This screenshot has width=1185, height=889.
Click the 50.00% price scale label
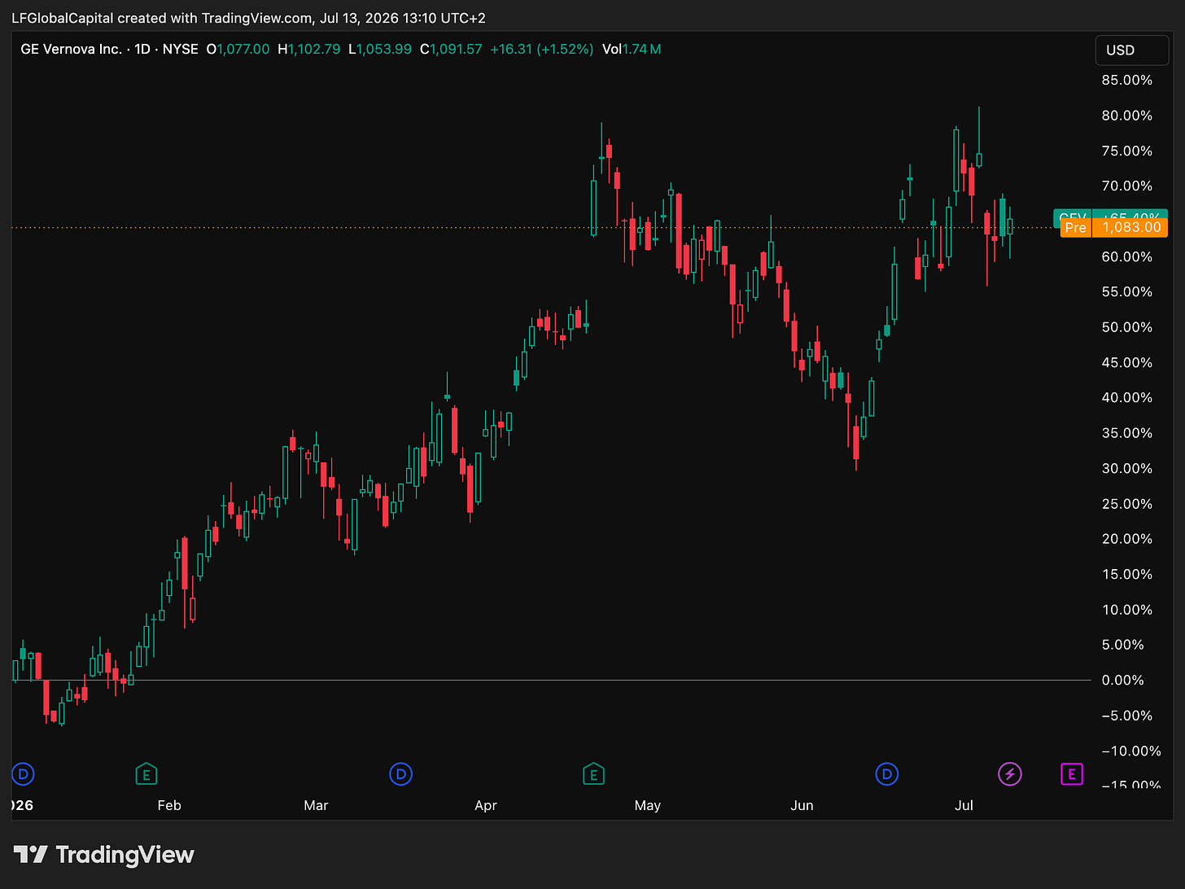[1127, 327]
